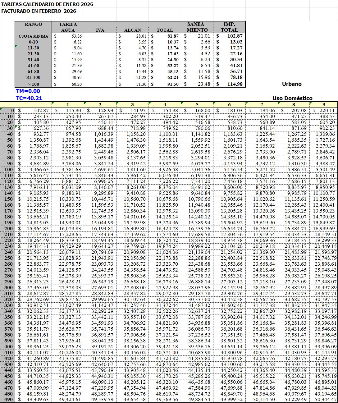The width and height of the screenshot is (338, 403).
Task: Select the SANEA_MIENTO header cell
Action: coord(197,27)
